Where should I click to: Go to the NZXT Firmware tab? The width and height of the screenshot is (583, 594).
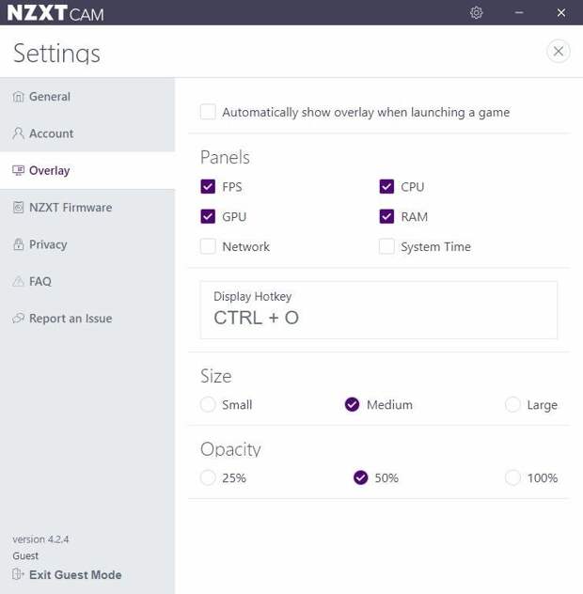pos(87,208)
